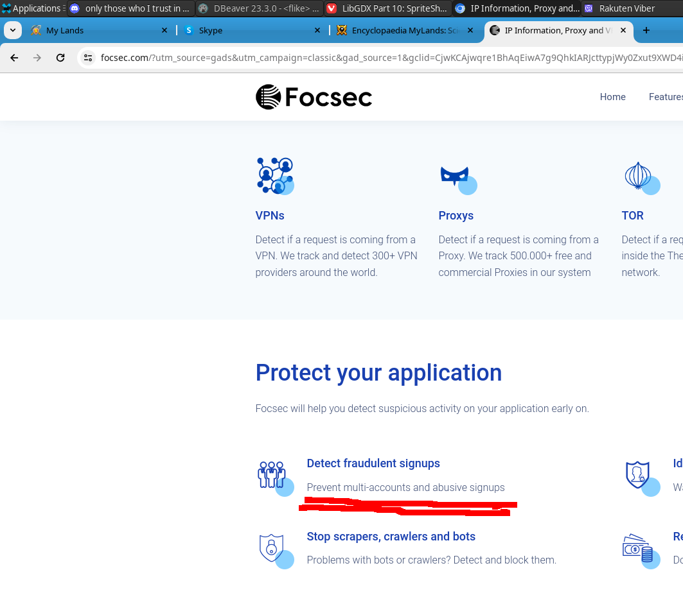Viewport: 683px width, 595px height.
Task: Open the Home navigation link
Action: point(612,97)
